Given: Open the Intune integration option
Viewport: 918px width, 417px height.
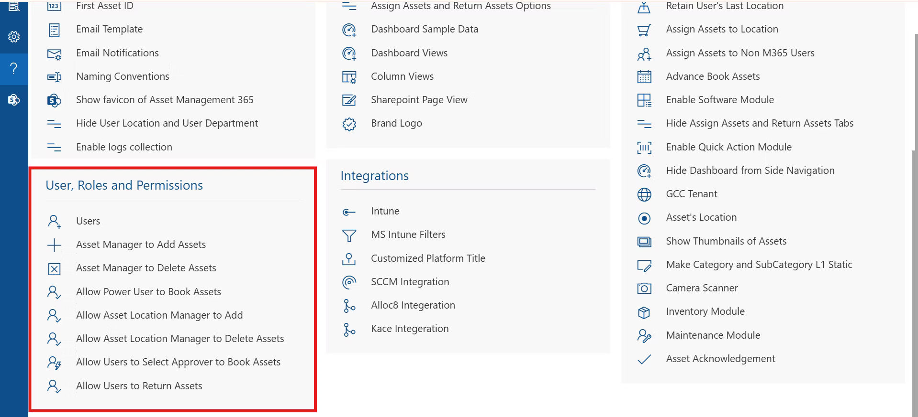Looking at the screenshot, I should tap(385, 211).
